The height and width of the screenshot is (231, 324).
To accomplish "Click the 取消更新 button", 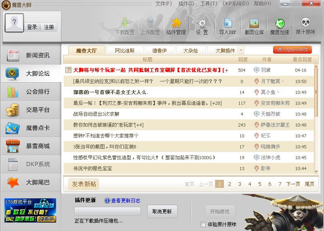I will pyautogui.click(x=162, y=211).
